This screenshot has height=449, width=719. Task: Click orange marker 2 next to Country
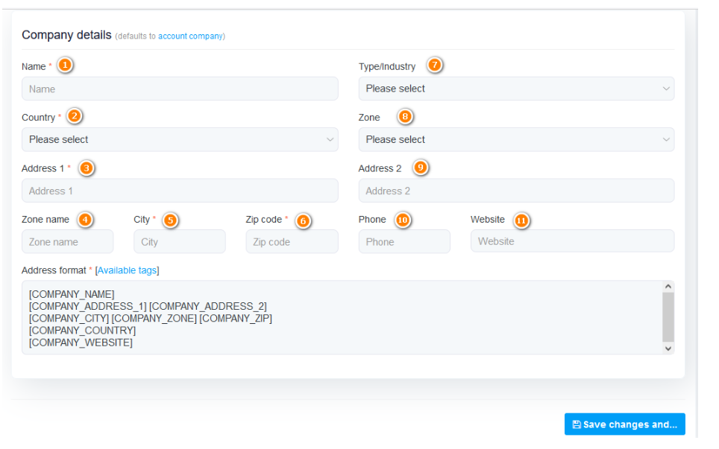74,116
